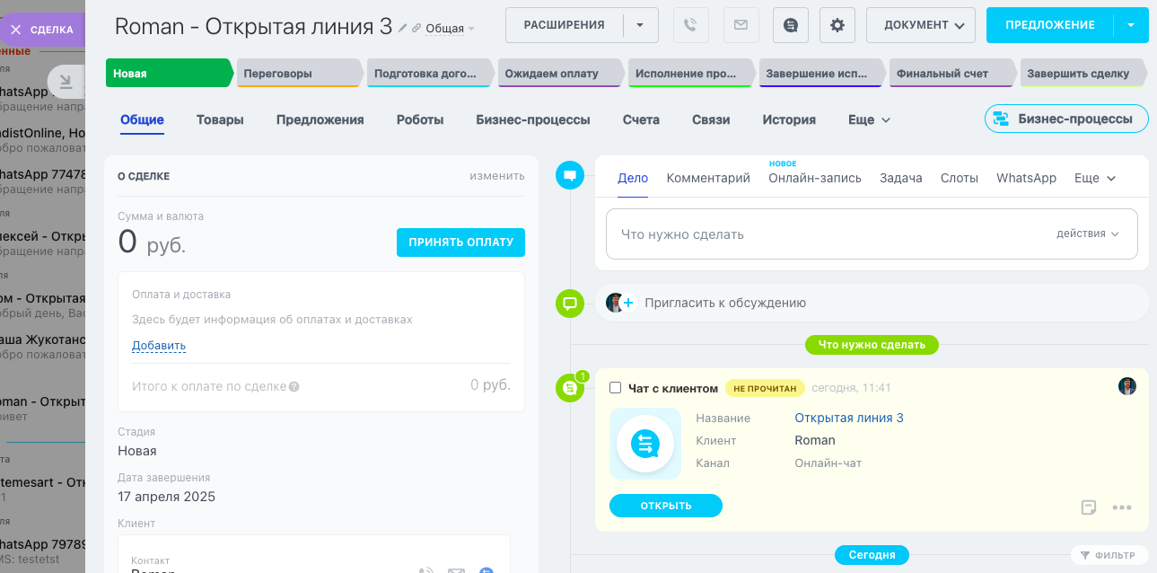The image size is (1157, 573).
Task: Expand the Еще menu in deal tabs
Action: coord(870,119)
